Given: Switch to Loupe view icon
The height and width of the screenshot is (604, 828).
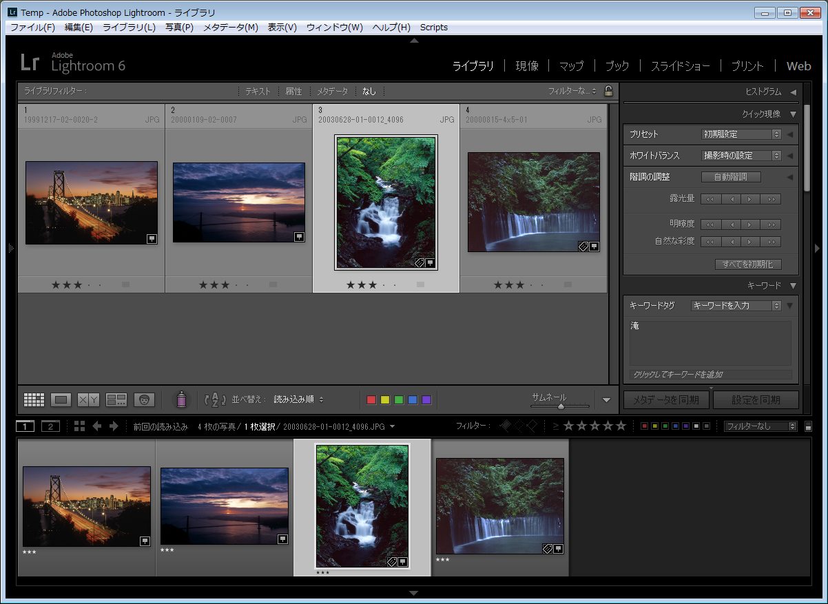Looking at the screenshot, I should (x=61, y=399).
